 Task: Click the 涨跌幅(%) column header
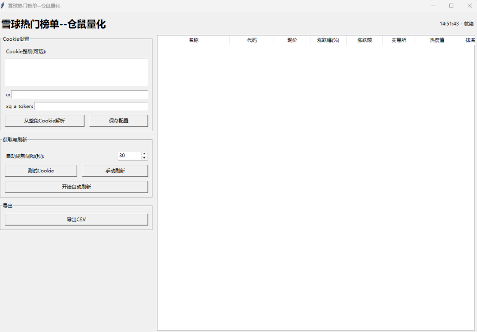[328, 40]
